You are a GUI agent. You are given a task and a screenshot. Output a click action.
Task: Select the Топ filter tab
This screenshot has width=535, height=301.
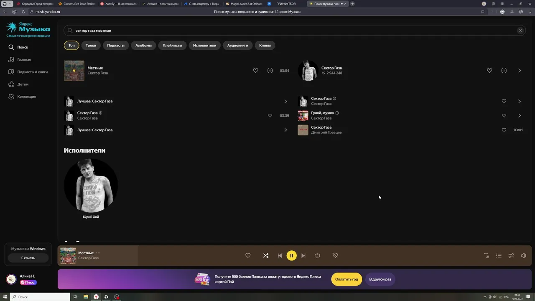[x=71, y=45]
